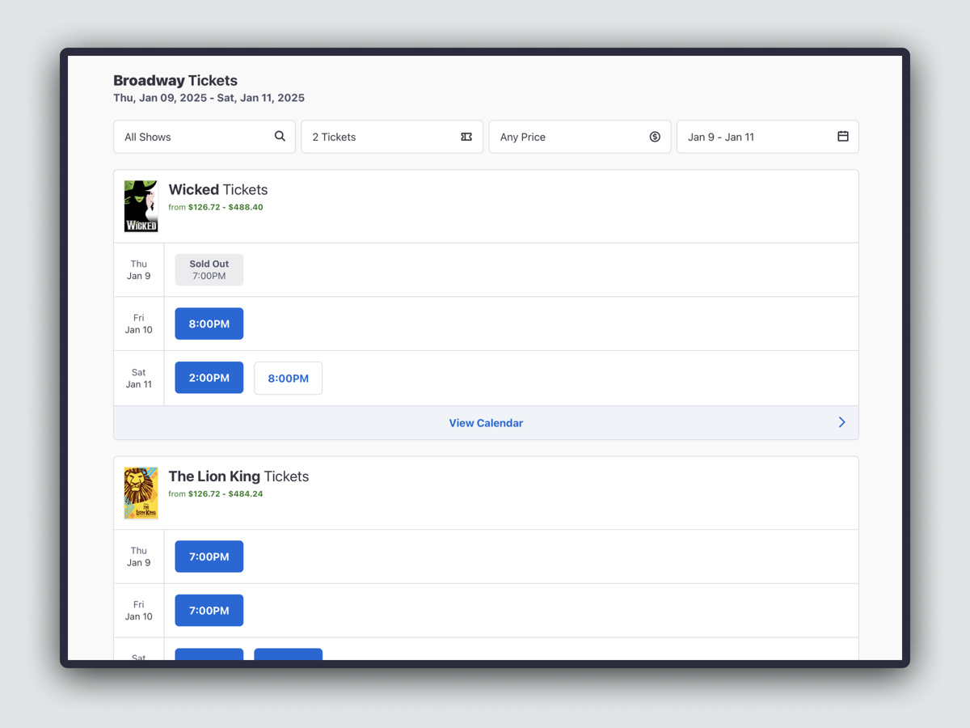Choose Wicked Saturday 8:00PM outlined showtime
Screen dimensions: 970x728
point(288,378)
